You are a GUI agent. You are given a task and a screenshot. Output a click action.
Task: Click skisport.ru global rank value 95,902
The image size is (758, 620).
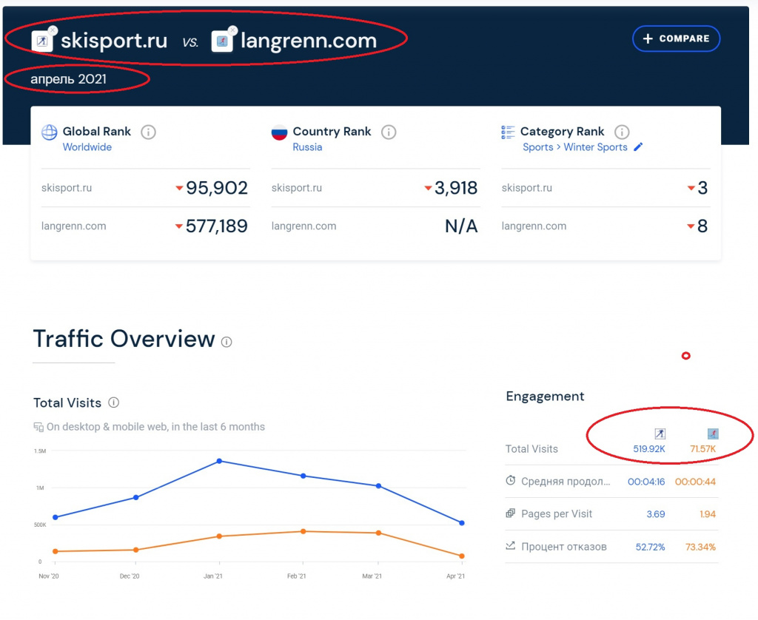[x=217, y=188]
